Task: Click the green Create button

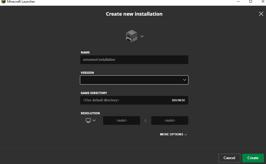Action: [x=253, y=158]
